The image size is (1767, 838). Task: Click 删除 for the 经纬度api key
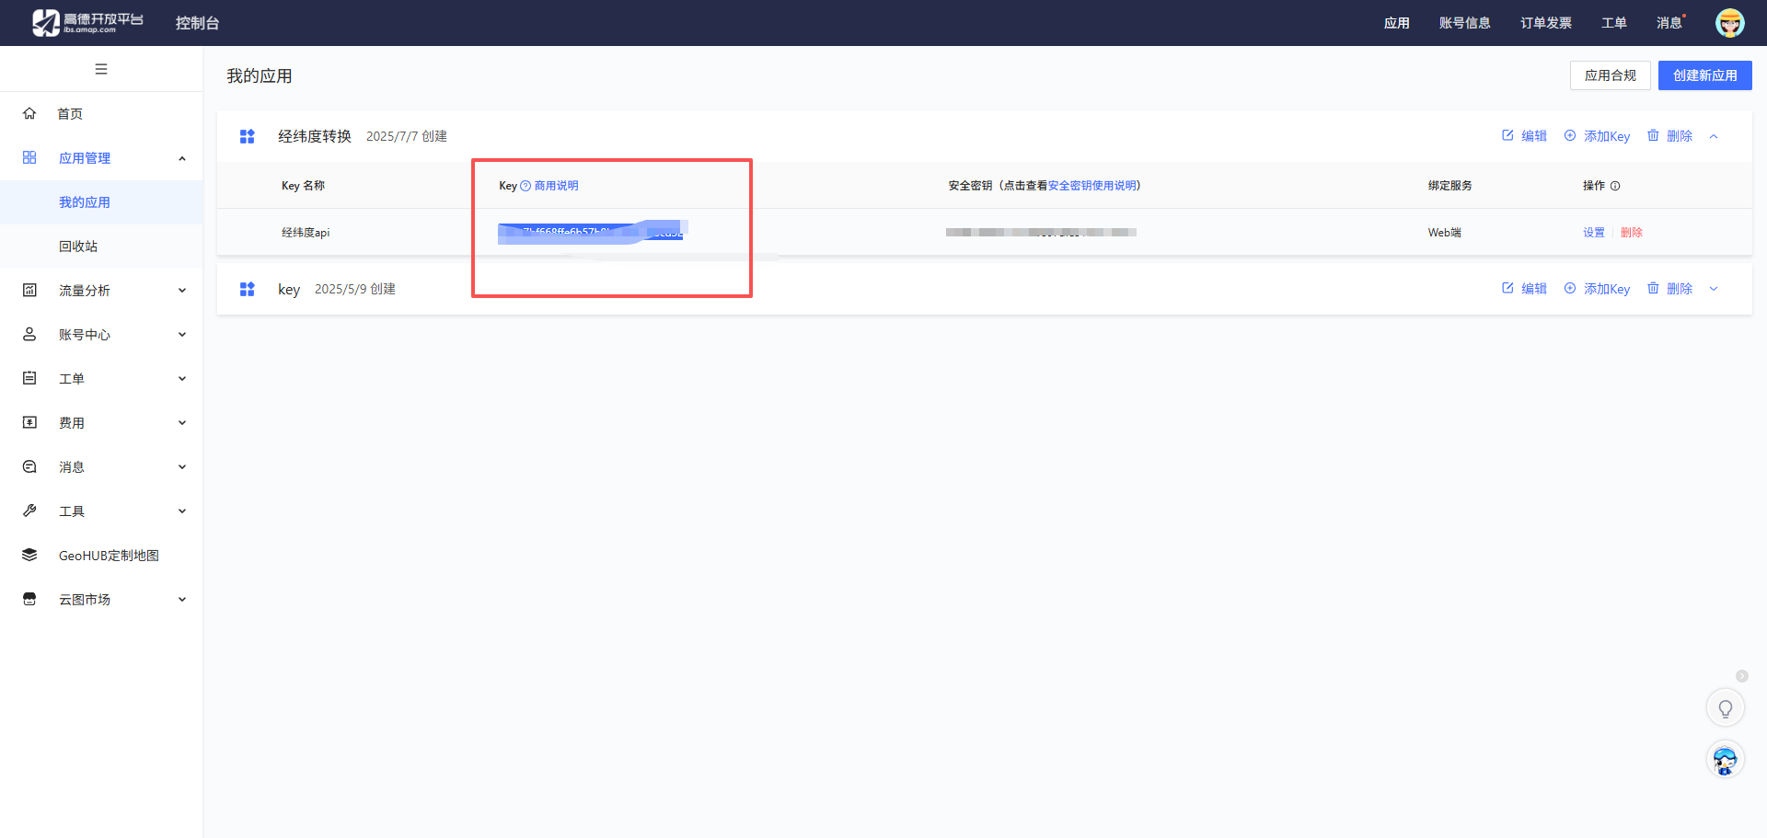pos(1632,233)
